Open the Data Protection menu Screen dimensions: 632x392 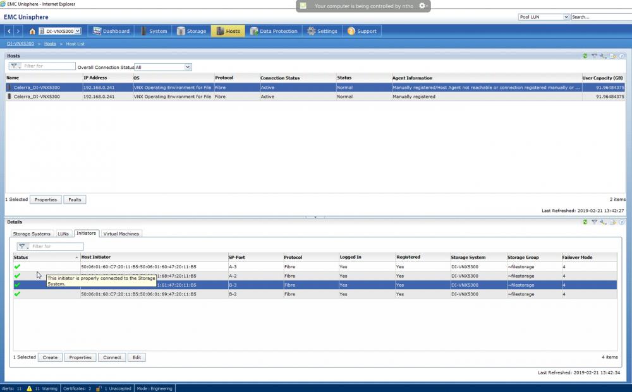click(x=274, y=31)
